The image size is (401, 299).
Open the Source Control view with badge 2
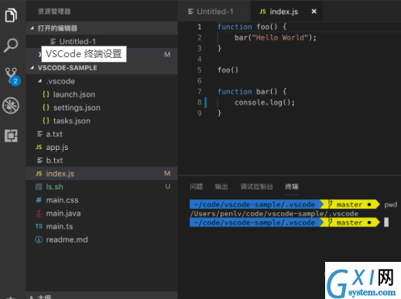click(12, 76)
